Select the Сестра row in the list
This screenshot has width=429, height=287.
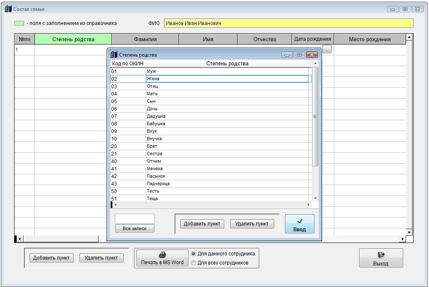[211, 154]
